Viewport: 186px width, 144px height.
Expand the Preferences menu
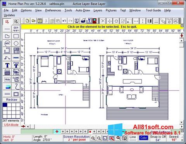[x=53, y=10]
